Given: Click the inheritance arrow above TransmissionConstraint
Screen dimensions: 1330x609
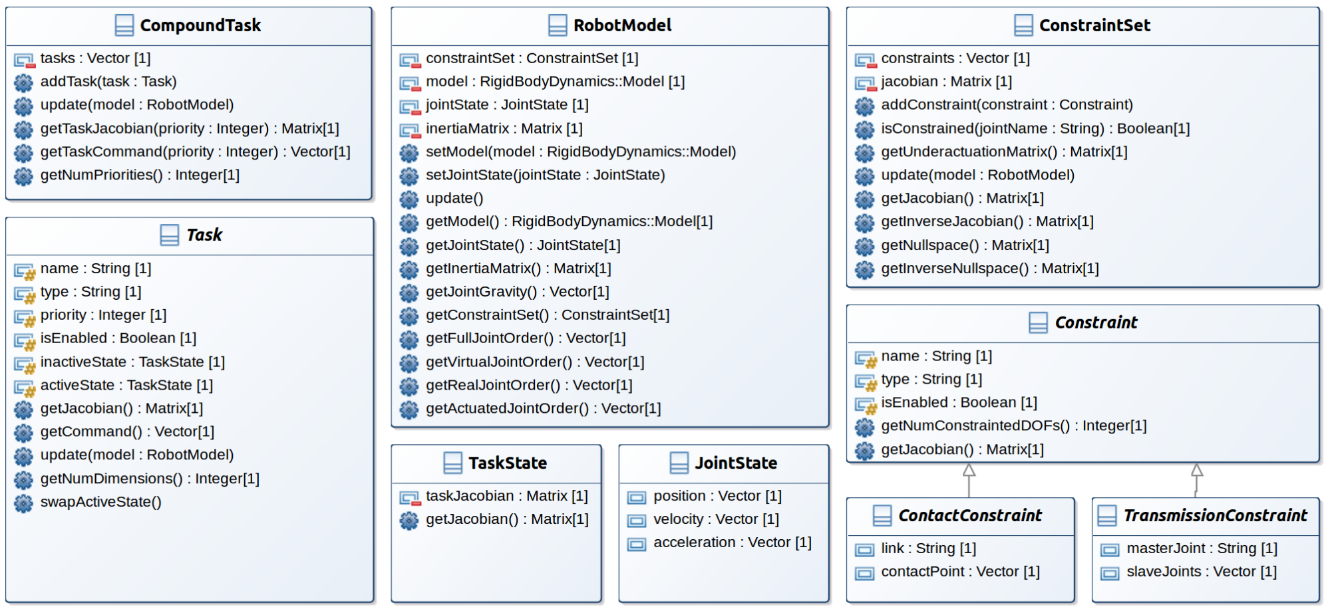Looking at the screenshot, I should point(1196,472).
